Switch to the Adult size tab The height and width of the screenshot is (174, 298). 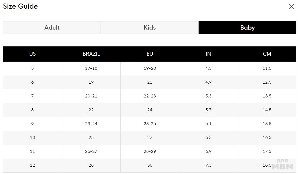point(52,28)
